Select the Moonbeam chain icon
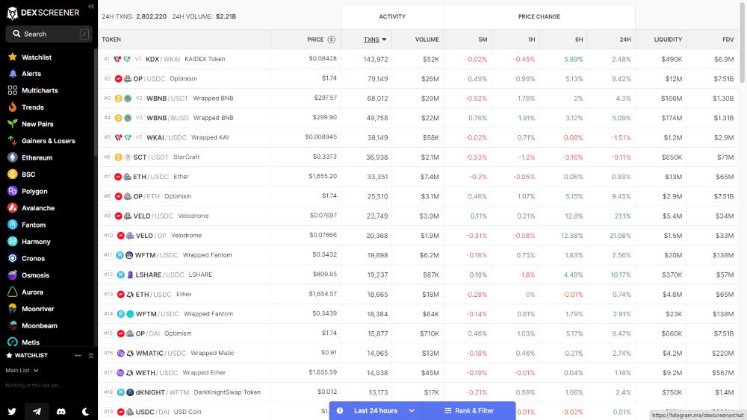 [13, 325]
